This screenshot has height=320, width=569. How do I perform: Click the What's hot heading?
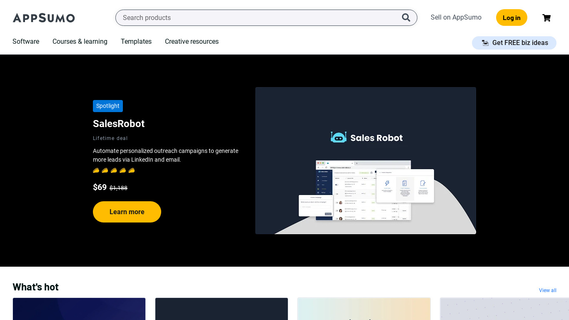tap(35, 287)
